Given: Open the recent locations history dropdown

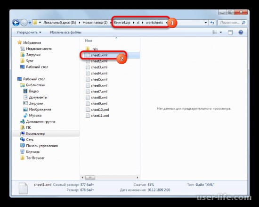Looking at the screenshot, I should click(30, 23).
